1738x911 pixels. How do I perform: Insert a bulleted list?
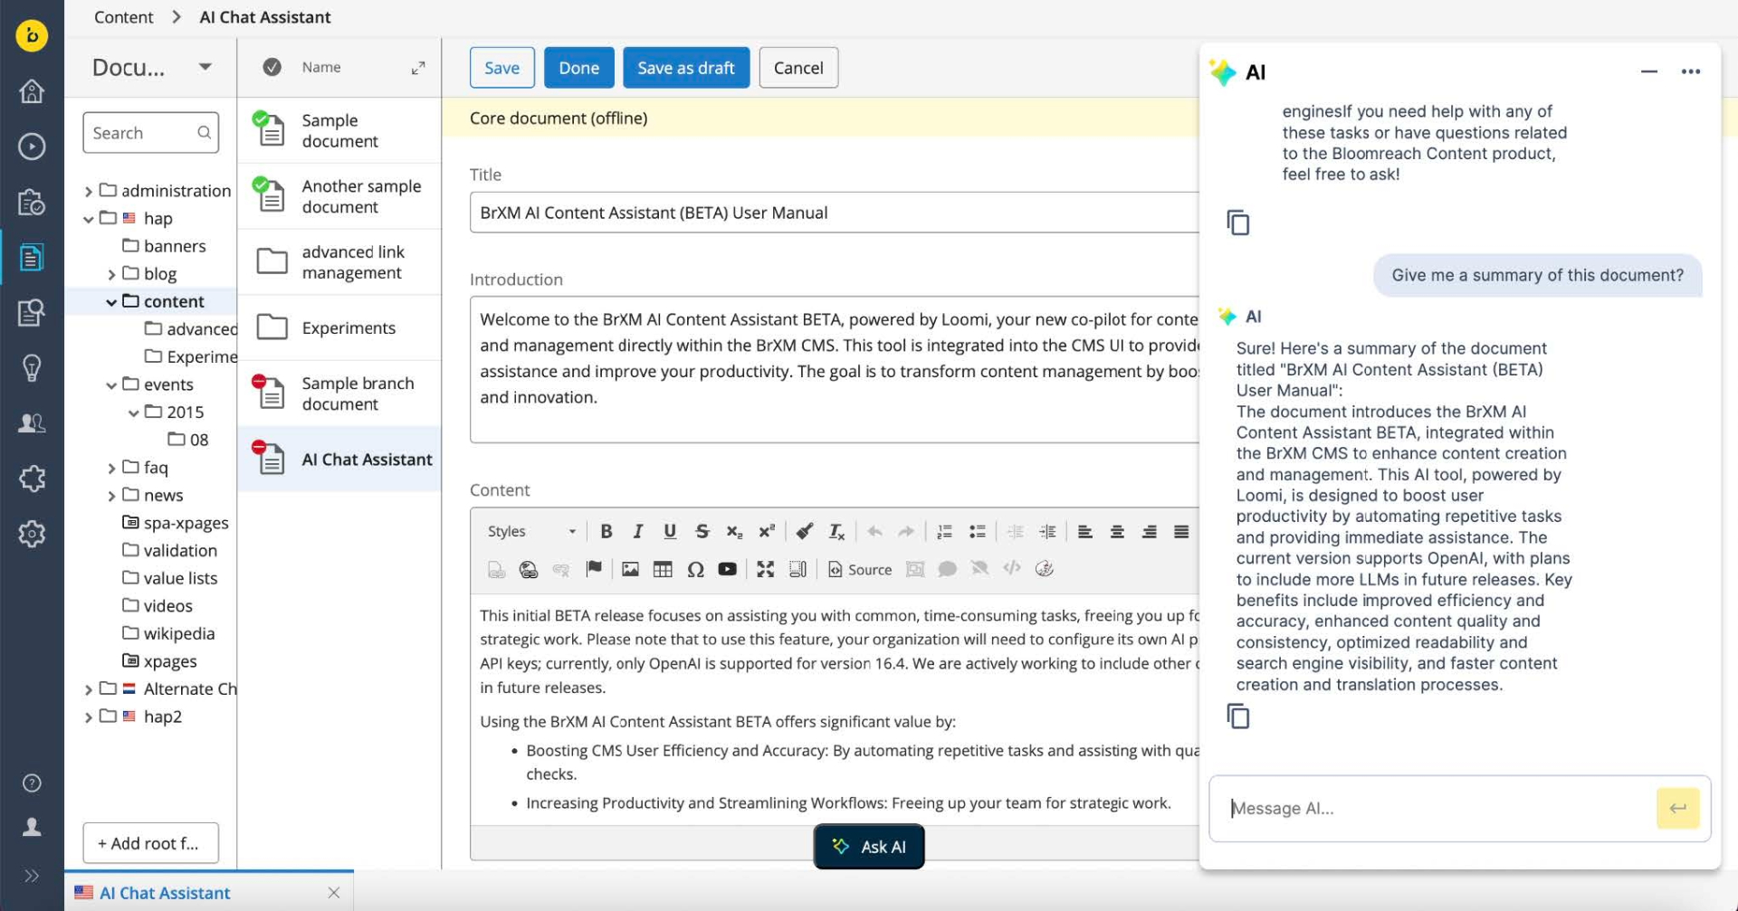point(977,531)
